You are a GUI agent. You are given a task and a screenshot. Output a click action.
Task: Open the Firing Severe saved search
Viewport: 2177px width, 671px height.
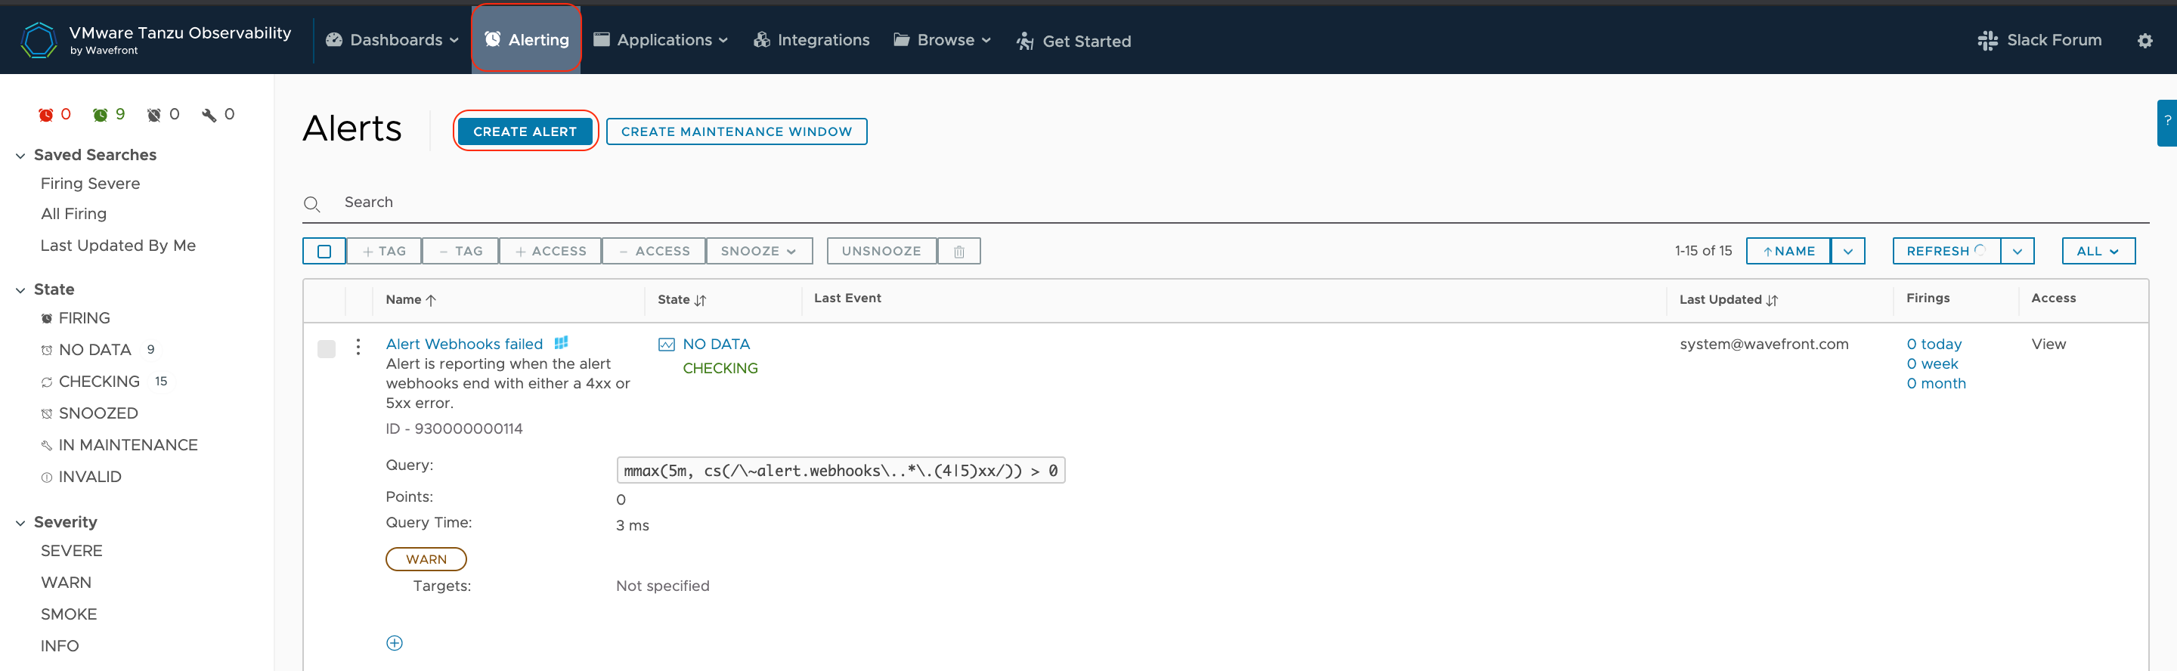click(91, 184)
